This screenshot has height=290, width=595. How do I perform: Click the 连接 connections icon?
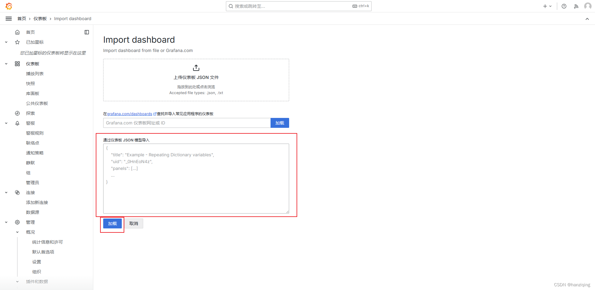click(x=17, y=193)
